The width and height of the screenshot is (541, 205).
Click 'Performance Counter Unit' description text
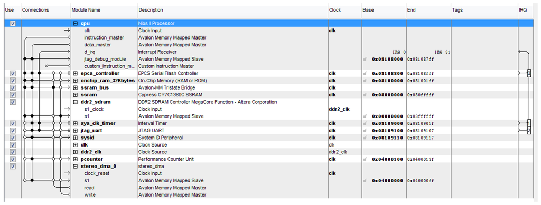[x=166, y=159]
